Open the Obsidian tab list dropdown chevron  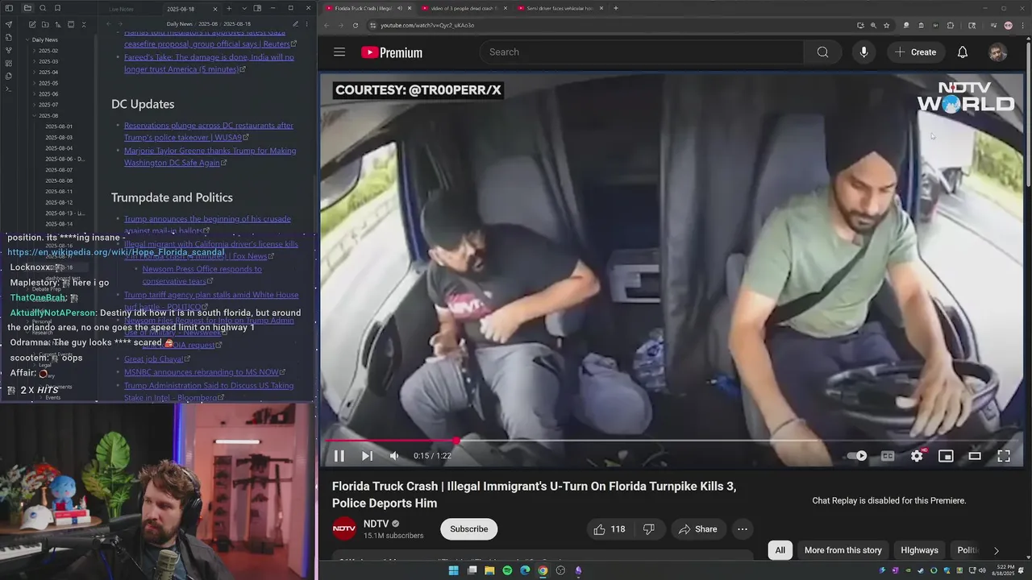pos(243,8)
